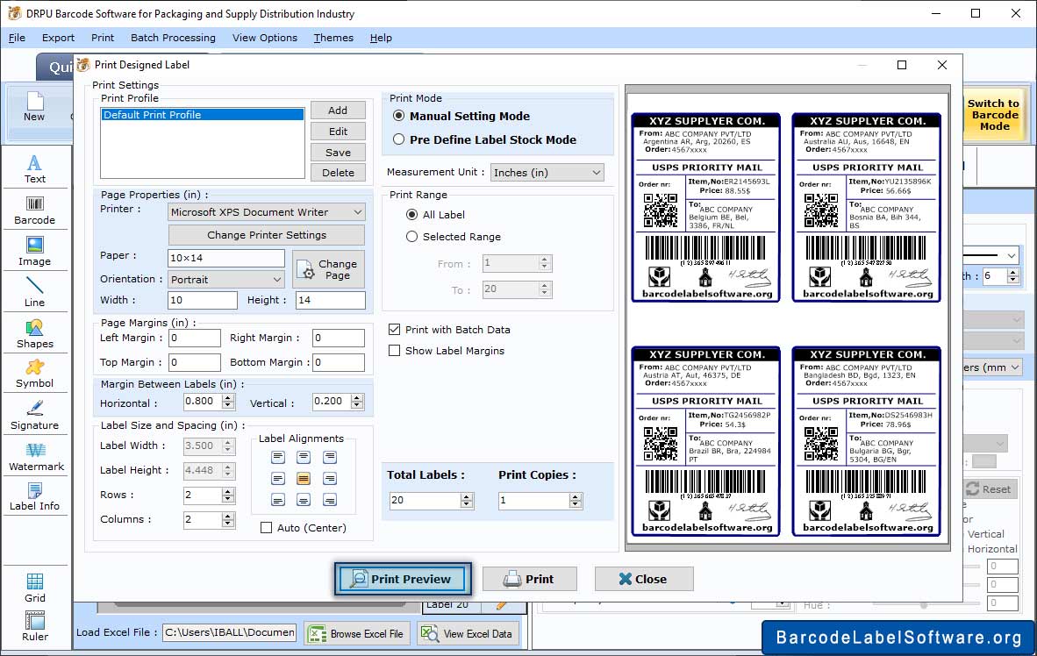Click the Change Page button

(x=328, y=269)
